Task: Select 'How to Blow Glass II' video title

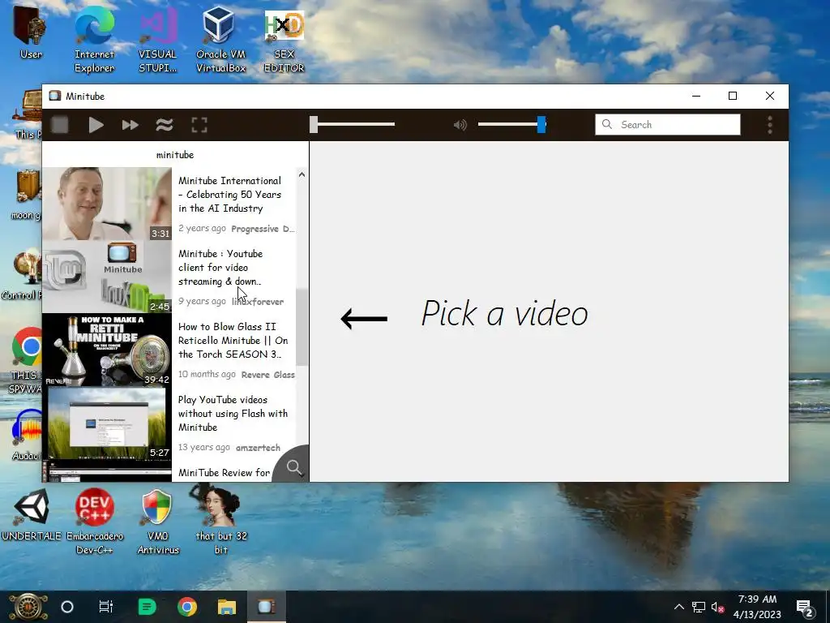Action: (233, 341)
